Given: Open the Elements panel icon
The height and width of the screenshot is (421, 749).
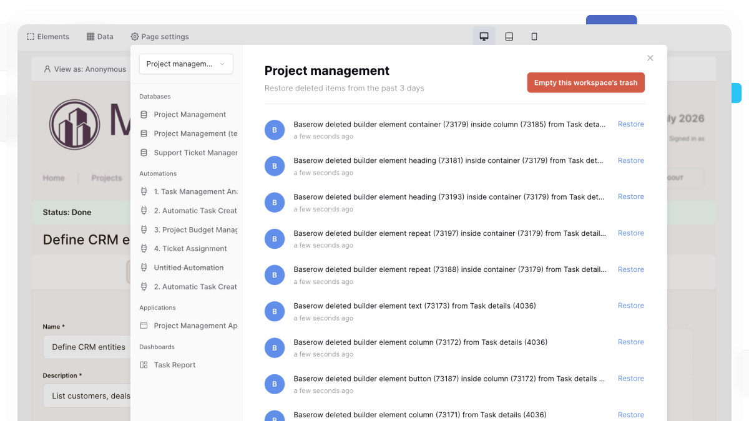Looking at the screenshot, I should point(31,37).
